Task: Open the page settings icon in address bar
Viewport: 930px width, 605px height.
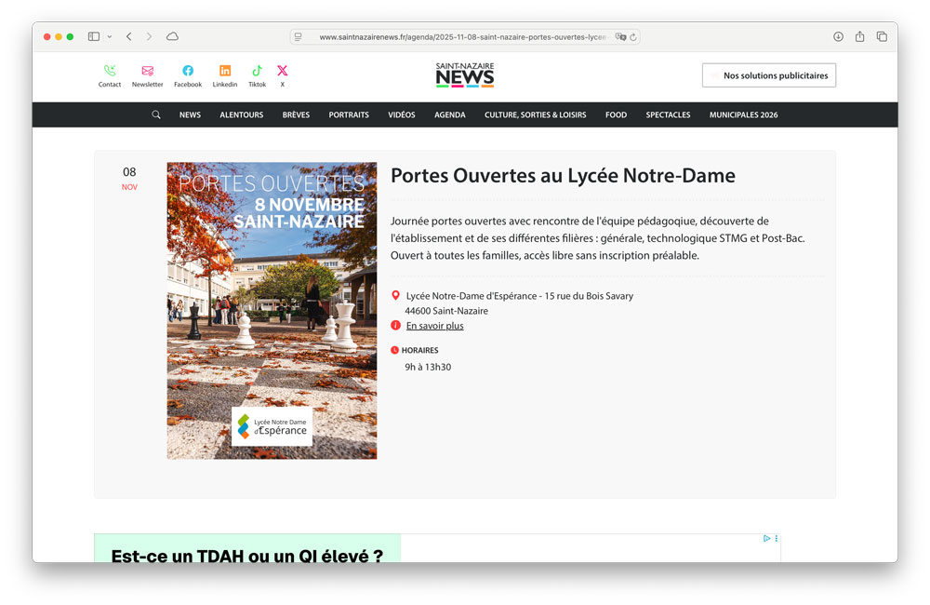Action: tap(299, 37)
